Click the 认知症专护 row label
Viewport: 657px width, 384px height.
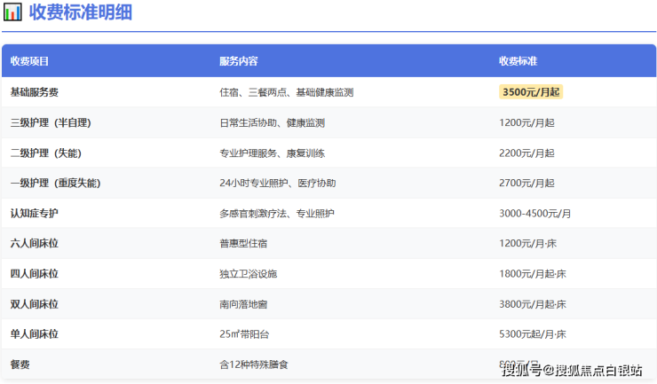pos(35,214)
